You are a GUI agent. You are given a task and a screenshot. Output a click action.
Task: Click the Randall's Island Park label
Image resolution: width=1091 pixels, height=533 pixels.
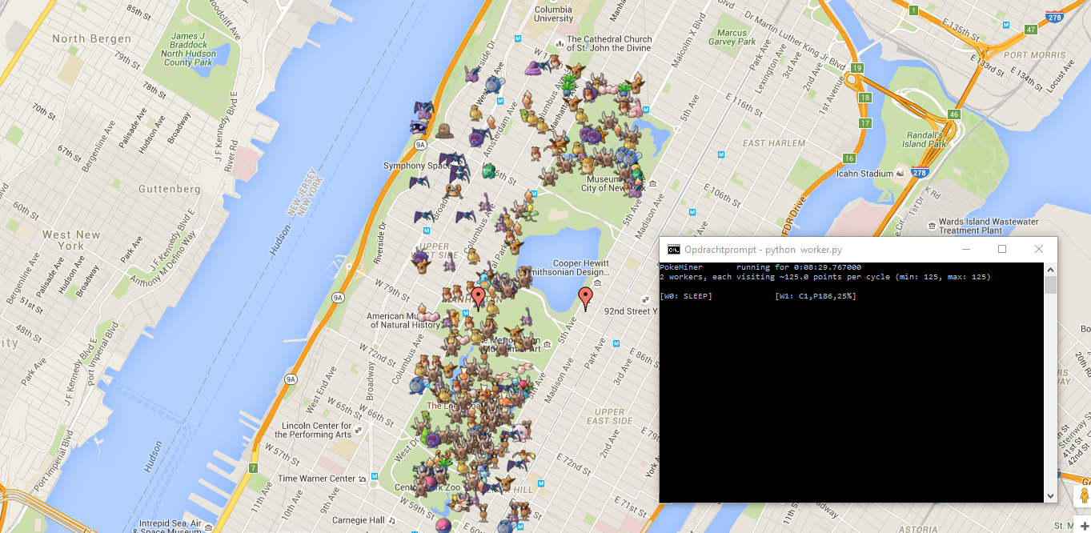tap(925, 139)
